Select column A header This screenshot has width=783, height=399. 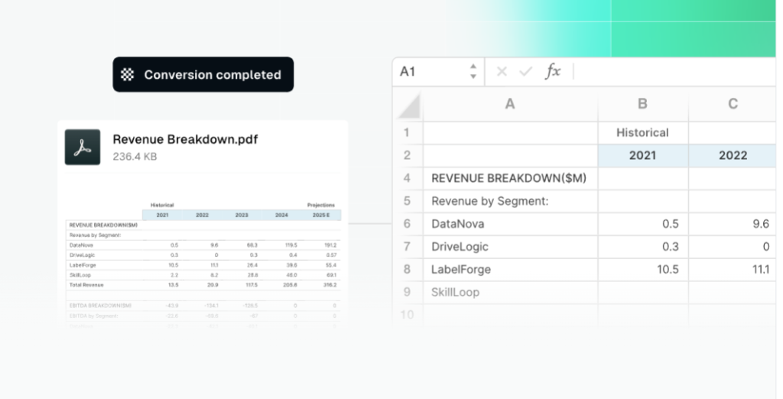(x=510, y=104)
